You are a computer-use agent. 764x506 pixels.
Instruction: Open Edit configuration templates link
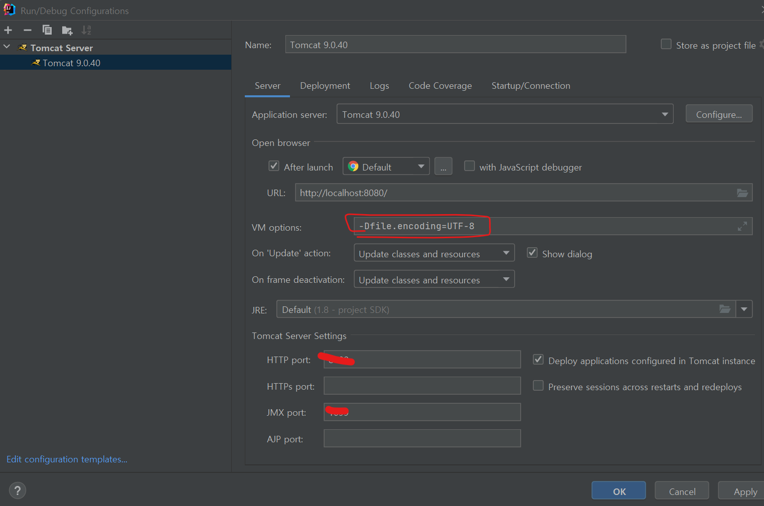[67, 459]
